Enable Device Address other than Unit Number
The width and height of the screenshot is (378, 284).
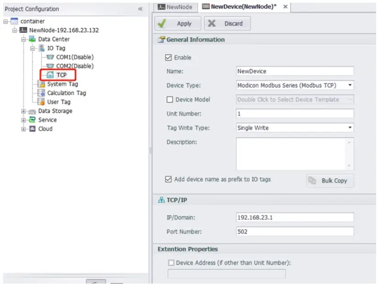[171, 263]
